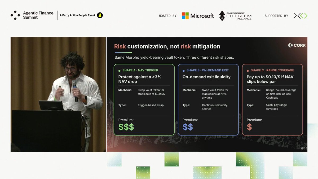Click 'Protect against a >3% NAV drop'

pos(140,79)
